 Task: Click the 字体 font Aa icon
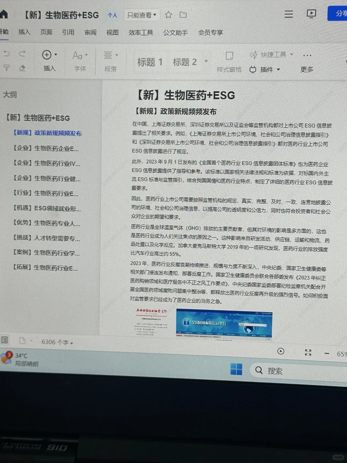tap(79, 55)
